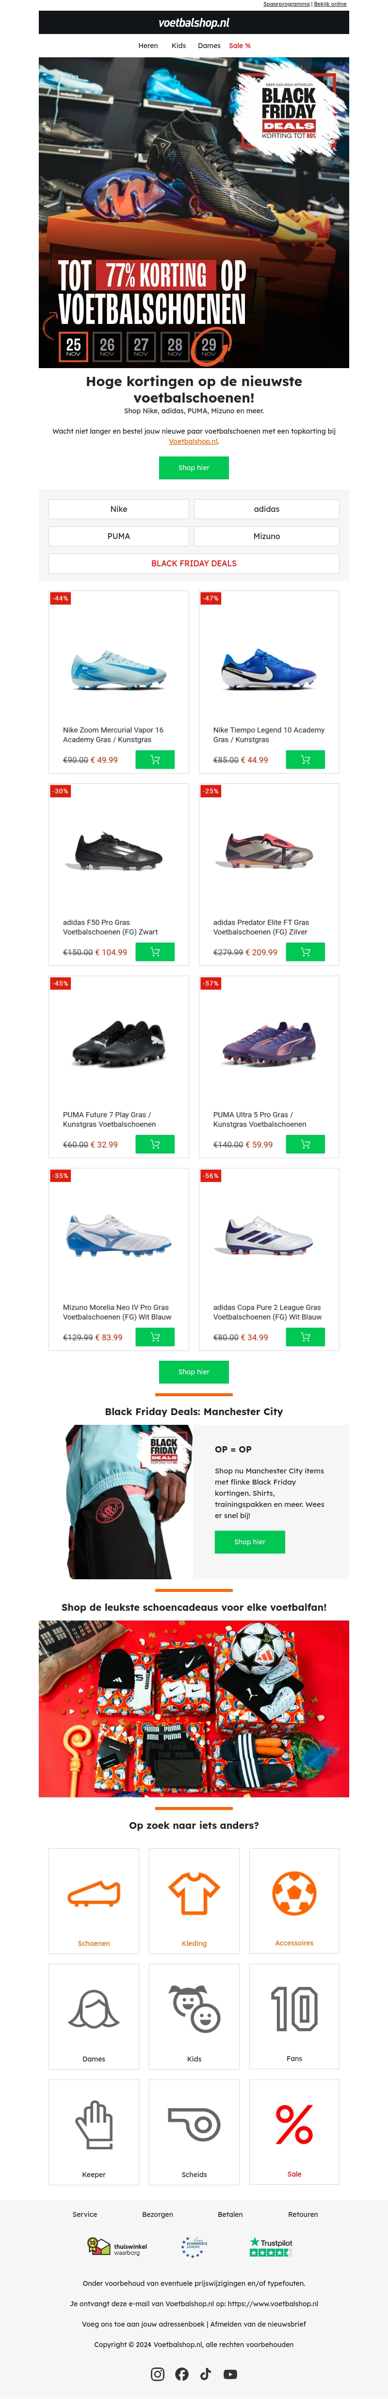Viewport: 388px width, 2399px height.
Task: Click the BLACK FRIDAY DEALS button
Action: point(194,563)
